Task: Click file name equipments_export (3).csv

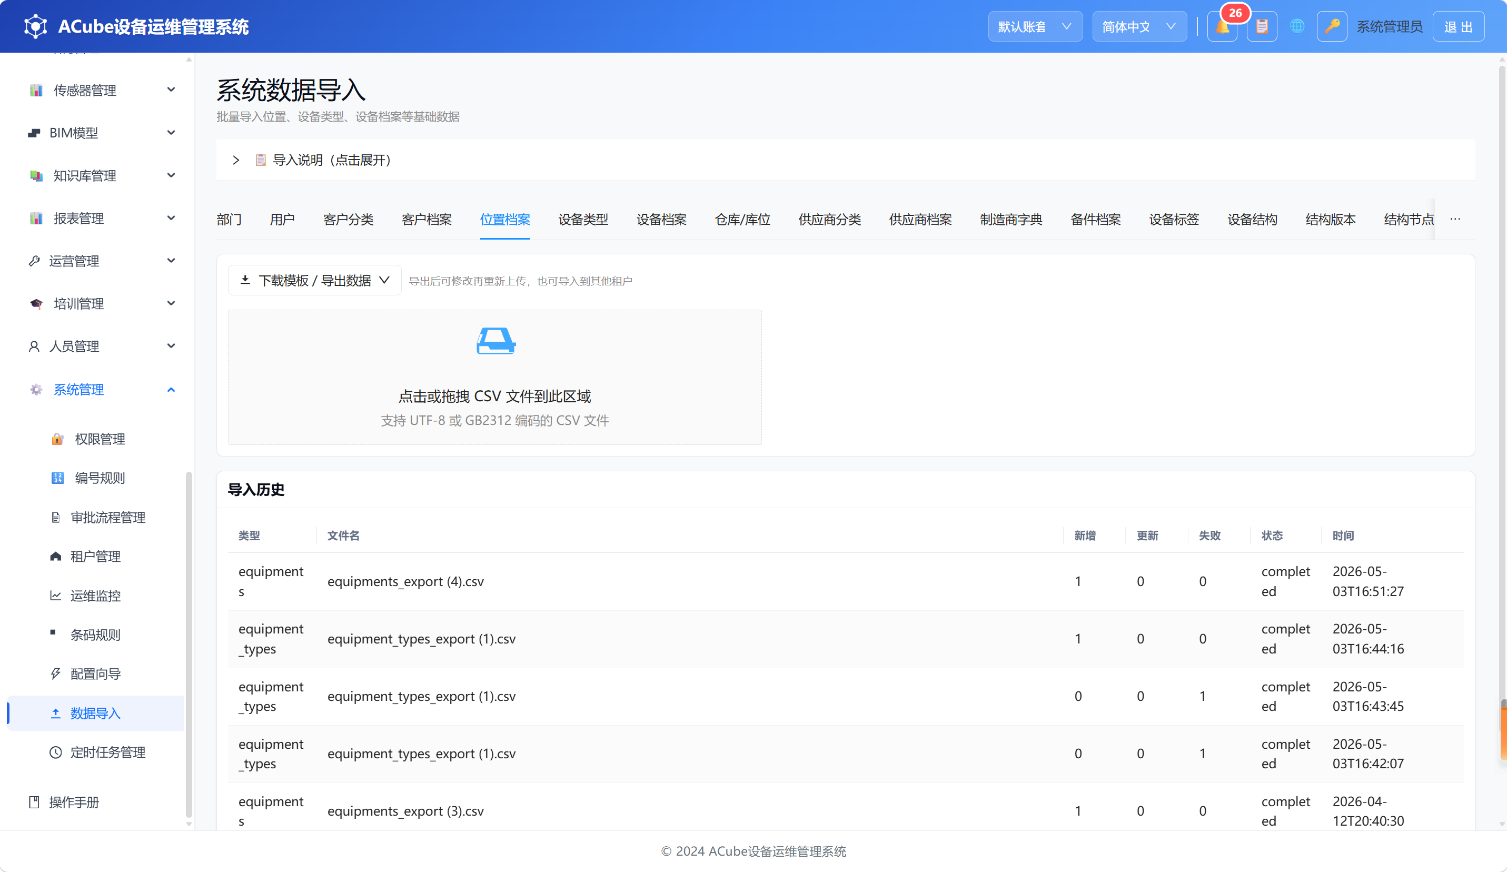Action: [405, 811]
